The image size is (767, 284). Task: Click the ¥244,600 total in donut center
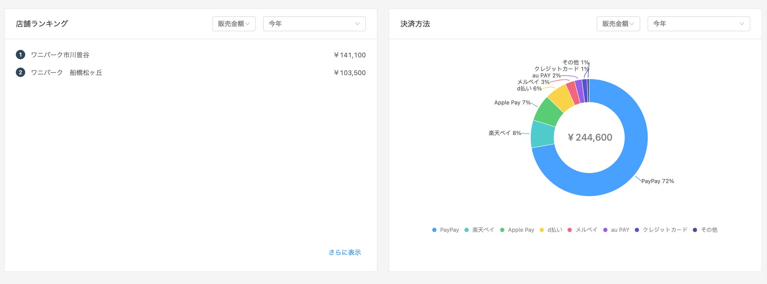point(590,137)
